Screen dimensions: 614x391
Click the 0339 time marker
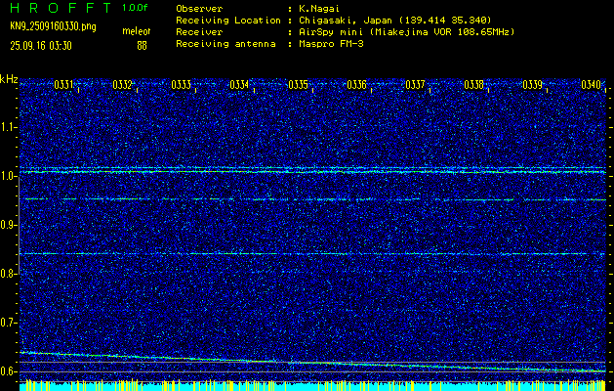click(532, 85)
